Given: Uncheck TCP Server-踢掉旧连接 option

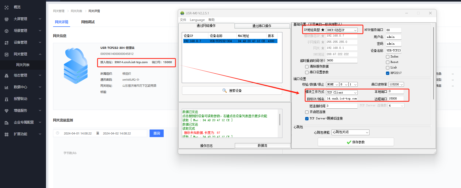Looking at the screenshot, I should coord(307,119).
